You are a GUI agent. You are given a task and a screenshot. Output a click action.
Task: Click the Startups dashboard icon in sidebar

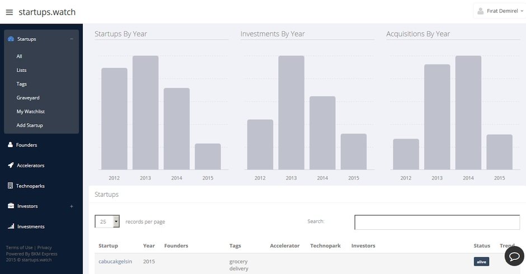(11, 39)
